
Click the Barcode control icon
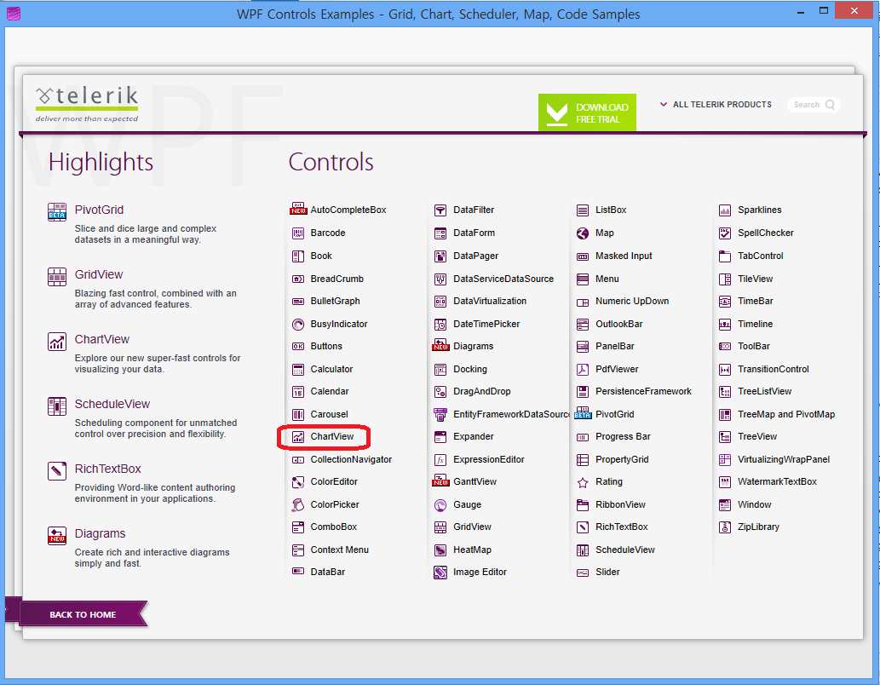pos(298,233)
